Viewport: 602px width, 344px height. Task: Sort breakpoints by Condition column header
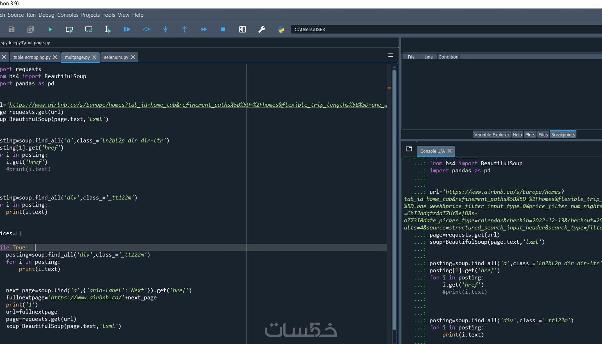tap(448, 57)
